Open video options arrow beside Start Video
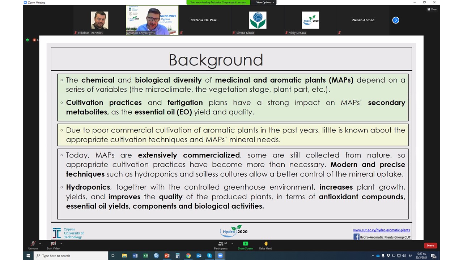Viewport: 463px width, 260px height. (x=61, y=243)
